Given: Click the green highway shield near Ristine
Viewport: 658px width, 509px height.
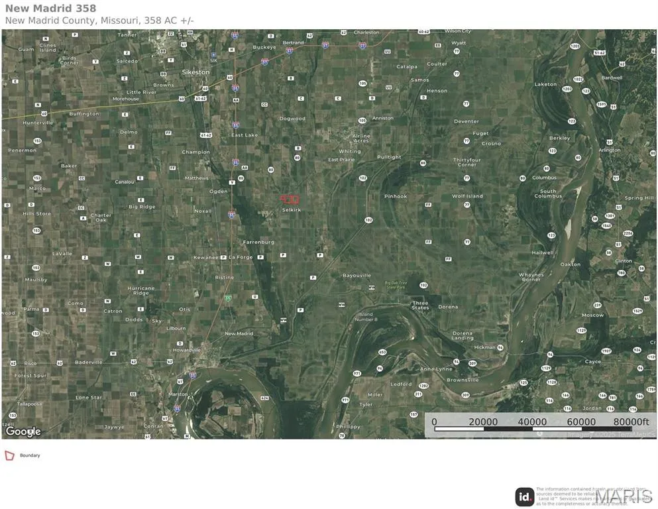Looking at the screenshot, I should point(227,298).
